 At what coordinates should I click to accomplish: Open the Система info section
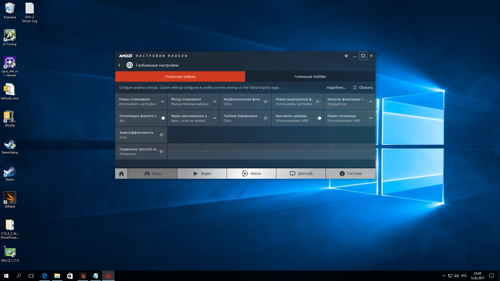point(351,174)
